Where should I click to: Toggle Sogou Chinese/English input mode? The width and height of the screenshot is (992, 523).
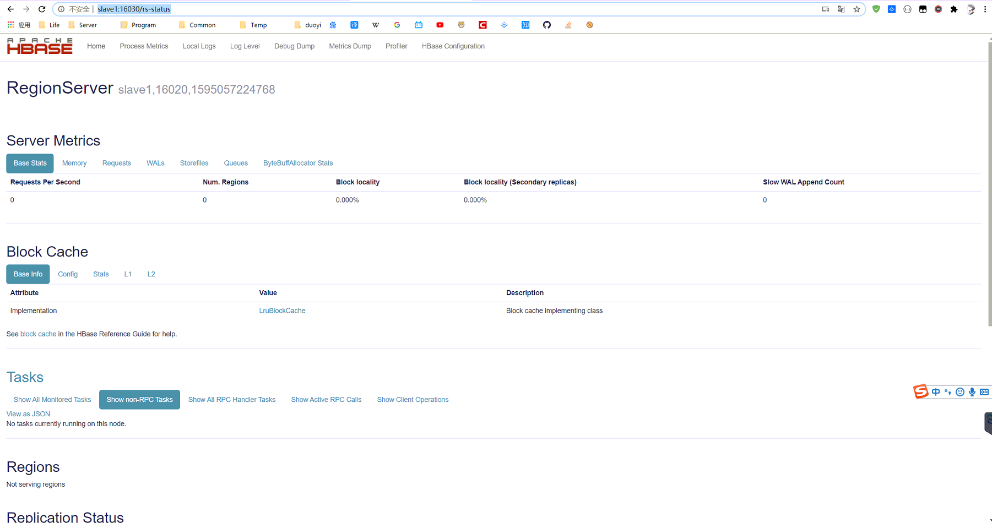point(936,392)
